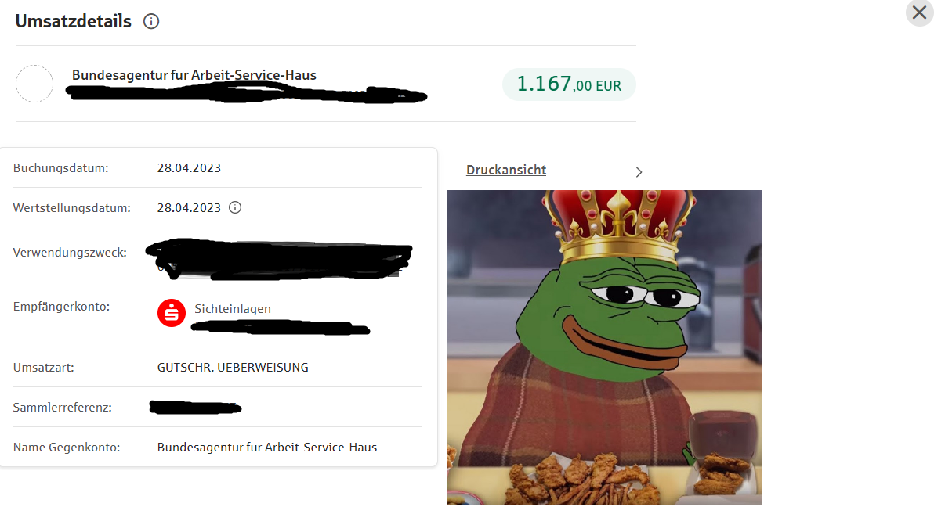Click the info icon next to Wertstellungsdatum
The height and width of the screenshot is (514, 945).
(234, 207)
